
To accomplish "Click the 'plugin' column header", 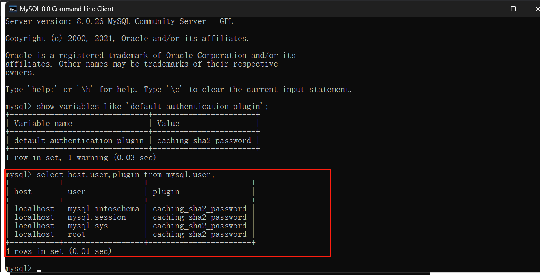I will click(x=166, y=192).
